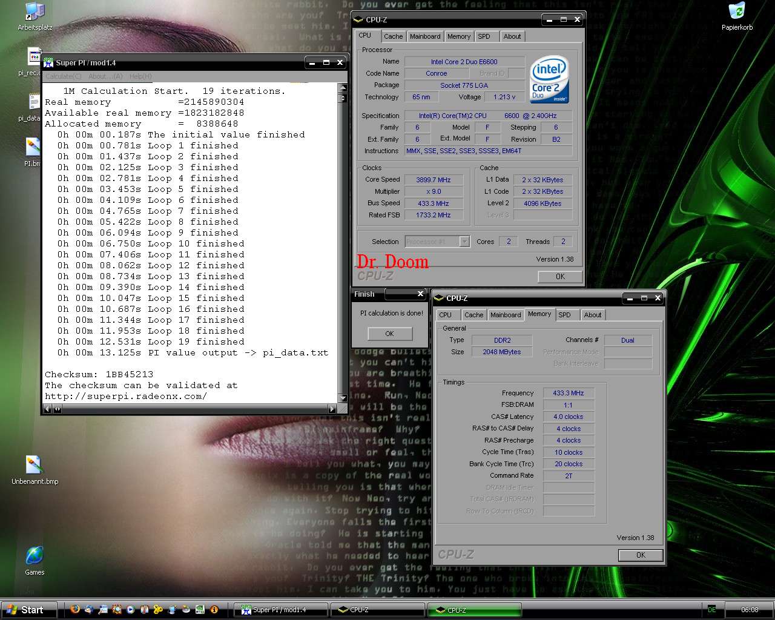The image size is (775, 620).
Task: Click the DE language indicator in tray
Action: [x=711, y=610]
